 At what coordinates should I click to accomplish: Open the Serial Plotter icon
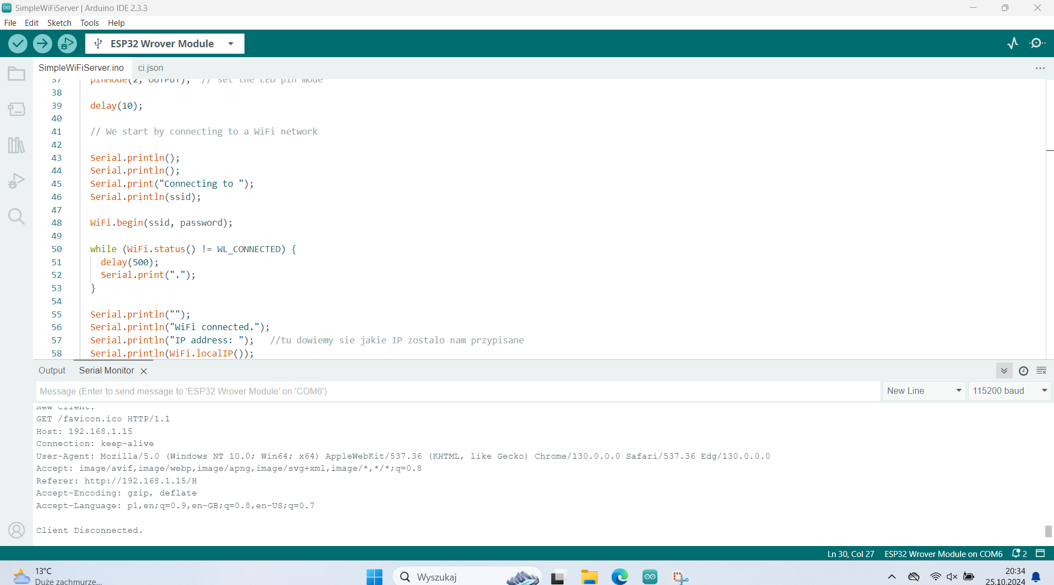coord(1013,43)
